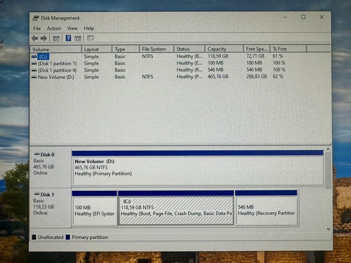Click the Disk 0 header label
351x263 pixels.
(47, 154)
